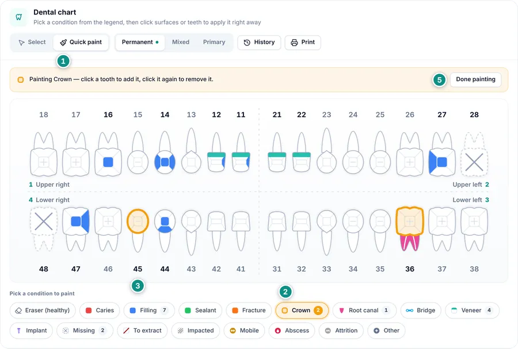Screen dimensions: 518x349
Task: Click missing tooth 48
Action: tap(44, 229)
